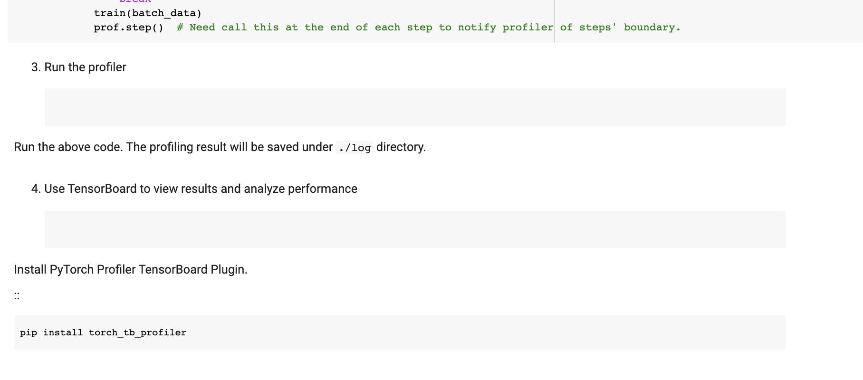Image resolution: width=863 pixels, height=380 pixels.
Task: Click the blank area of the pip code block
Action: (x=475, y=332)
